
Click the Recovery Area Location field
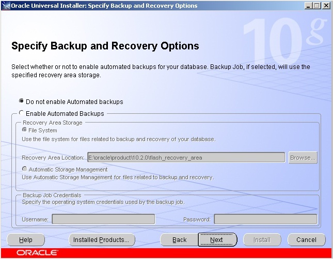coord(186,158)
